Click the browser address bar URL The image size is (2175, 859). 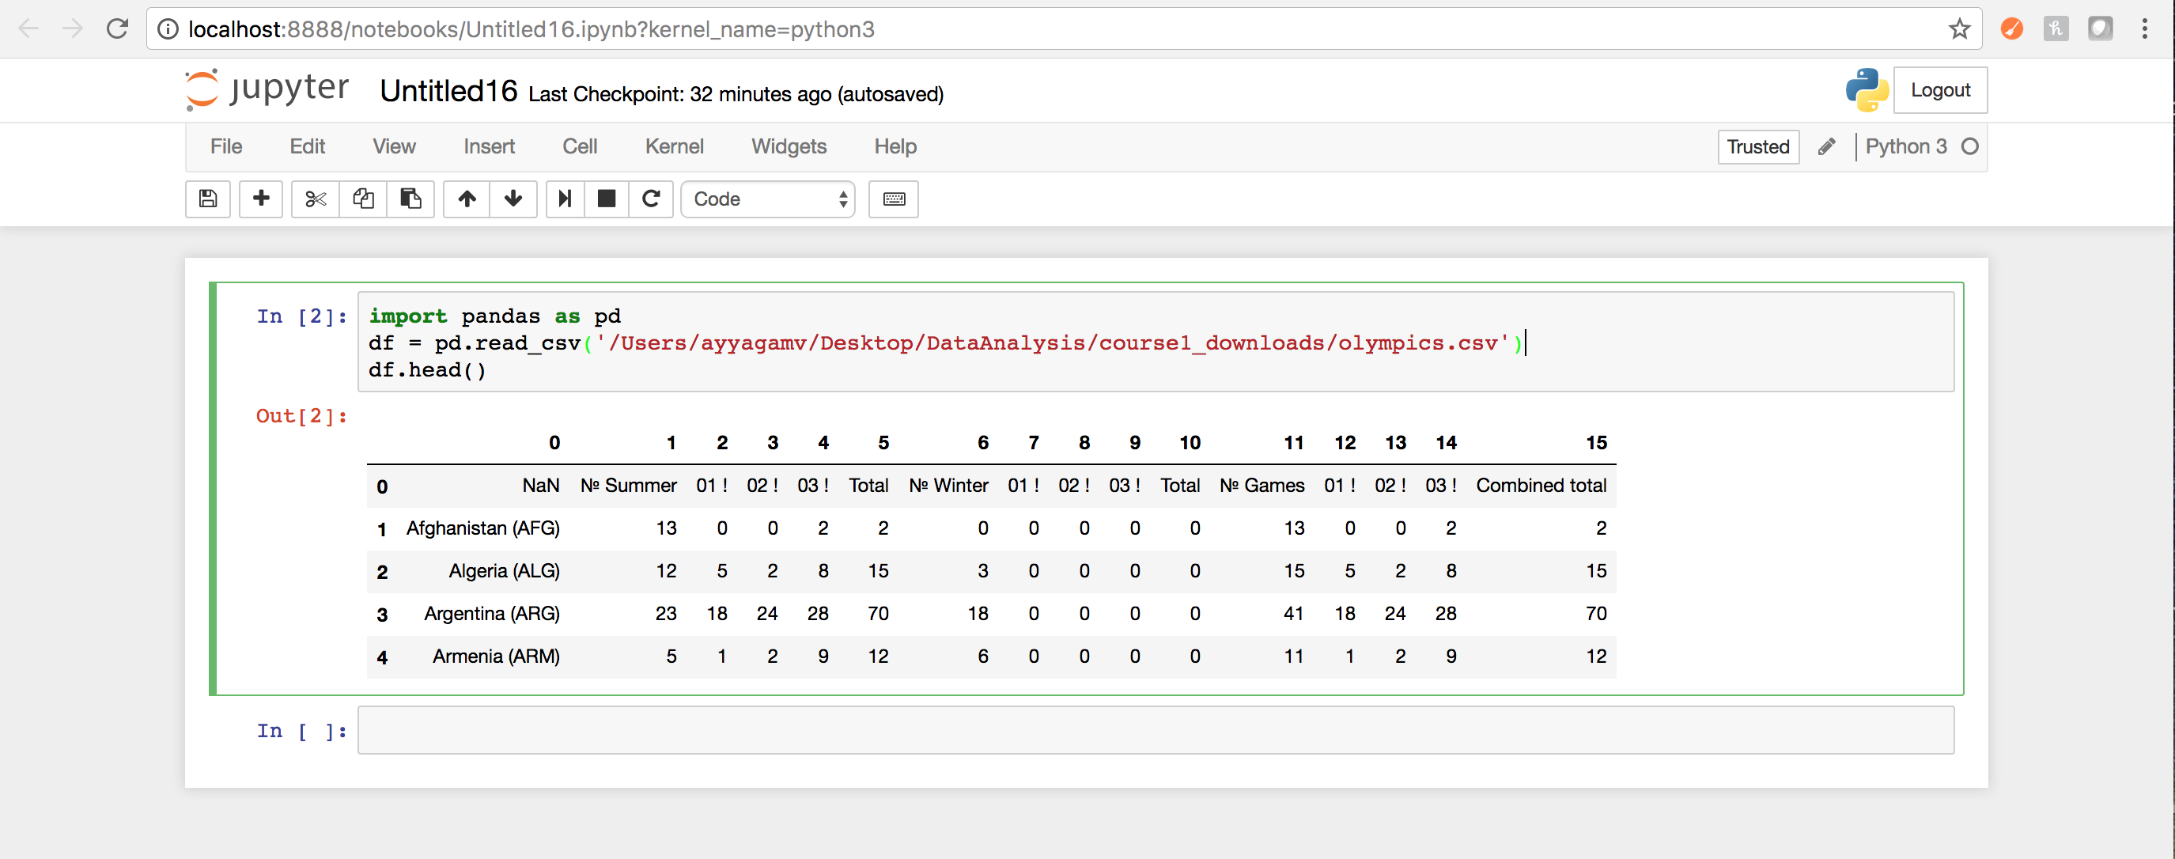(531, 29)
